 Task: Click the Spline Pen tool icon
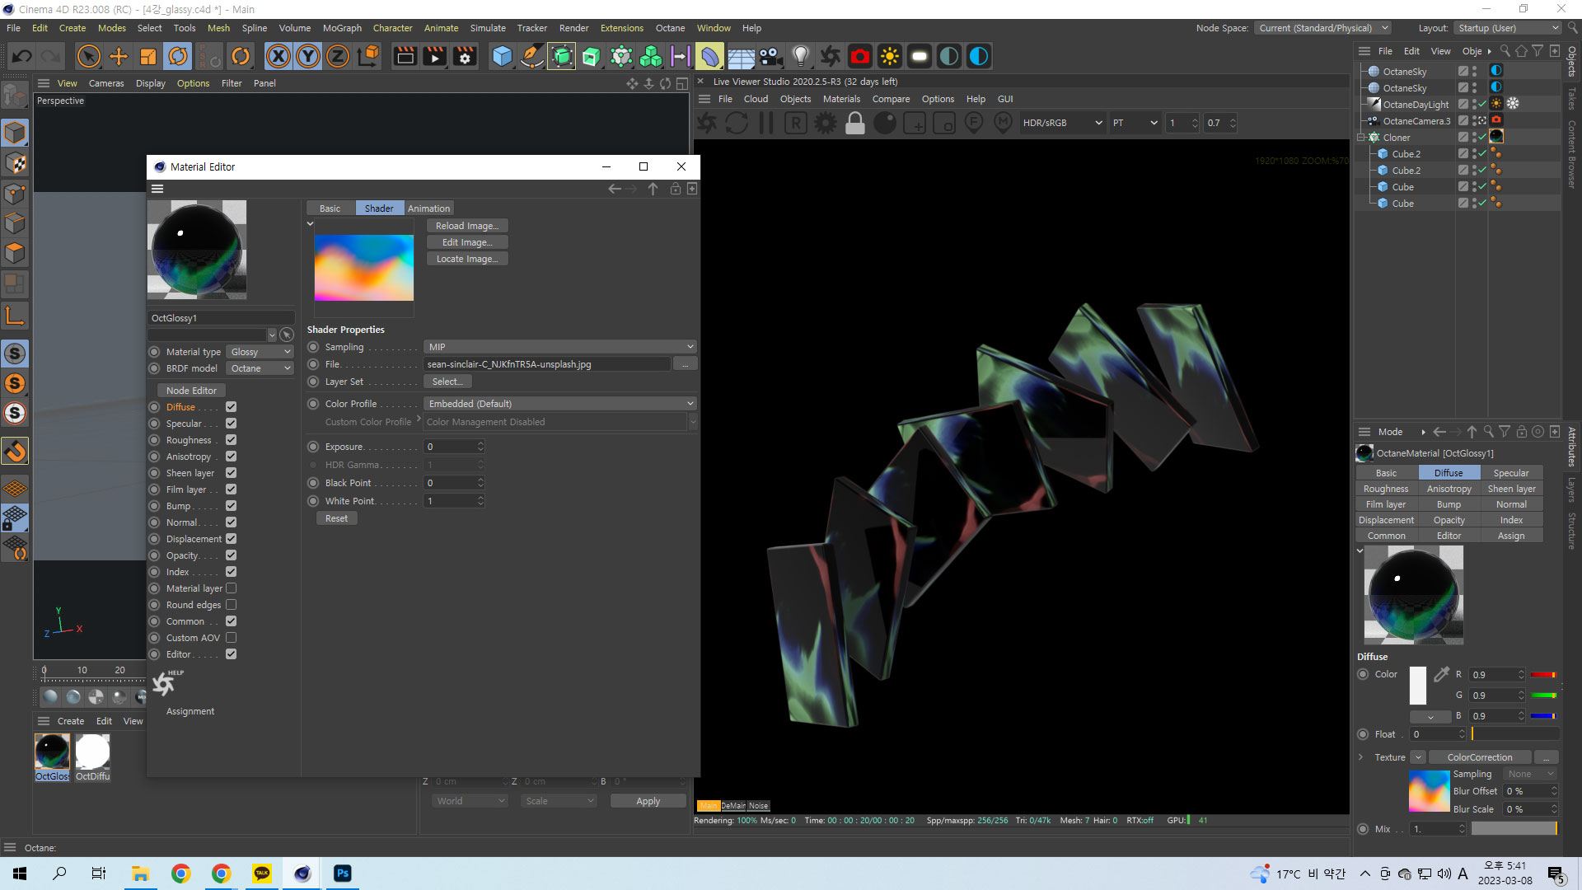tap(532, 56)
